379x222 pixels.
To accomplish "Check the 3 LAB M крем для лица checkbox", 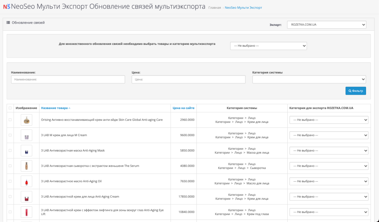I will click(10, 135).
